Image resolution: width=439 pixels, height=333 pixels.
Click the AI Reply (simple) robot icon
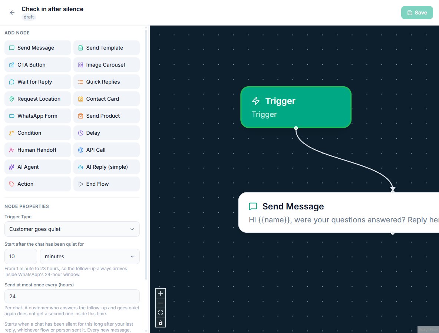tap(80, 167)
